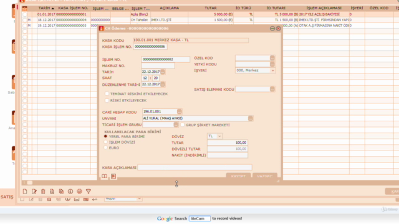The image size is (399, 224).
Task: Click into the İşlem No input field
Action: point(165,60)
